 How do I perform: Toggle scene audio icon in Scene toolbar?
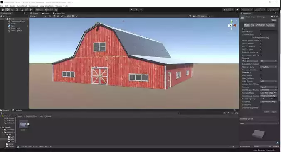pyautogui.click(x=58, y=16)
